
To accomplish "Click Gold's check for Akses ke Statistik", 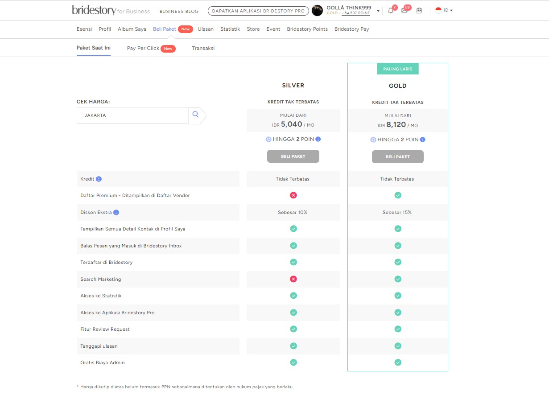I will 398,296.
